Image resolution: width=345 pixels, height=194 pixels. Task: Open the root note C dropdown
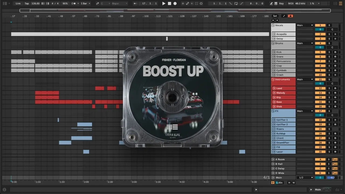105,4
